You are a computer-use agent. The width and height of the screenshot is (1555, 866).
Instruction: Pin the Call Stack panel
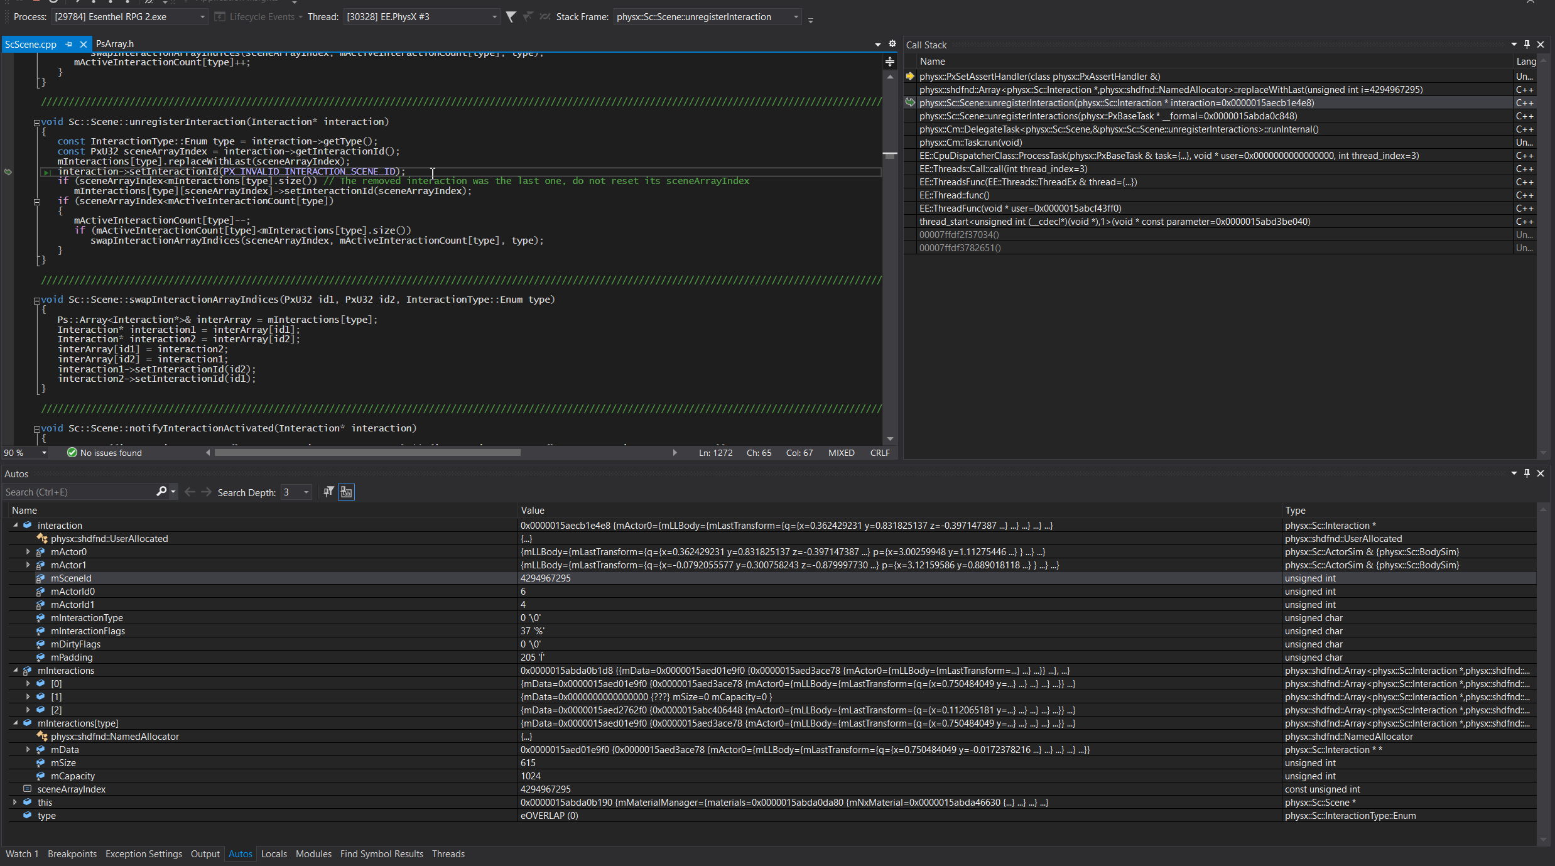pos(1527,44)
